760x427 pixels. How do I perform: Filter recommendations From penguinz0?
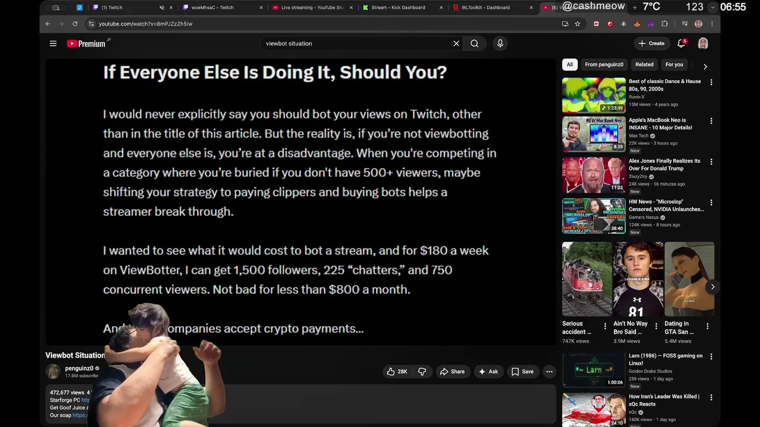click(604, 65)
